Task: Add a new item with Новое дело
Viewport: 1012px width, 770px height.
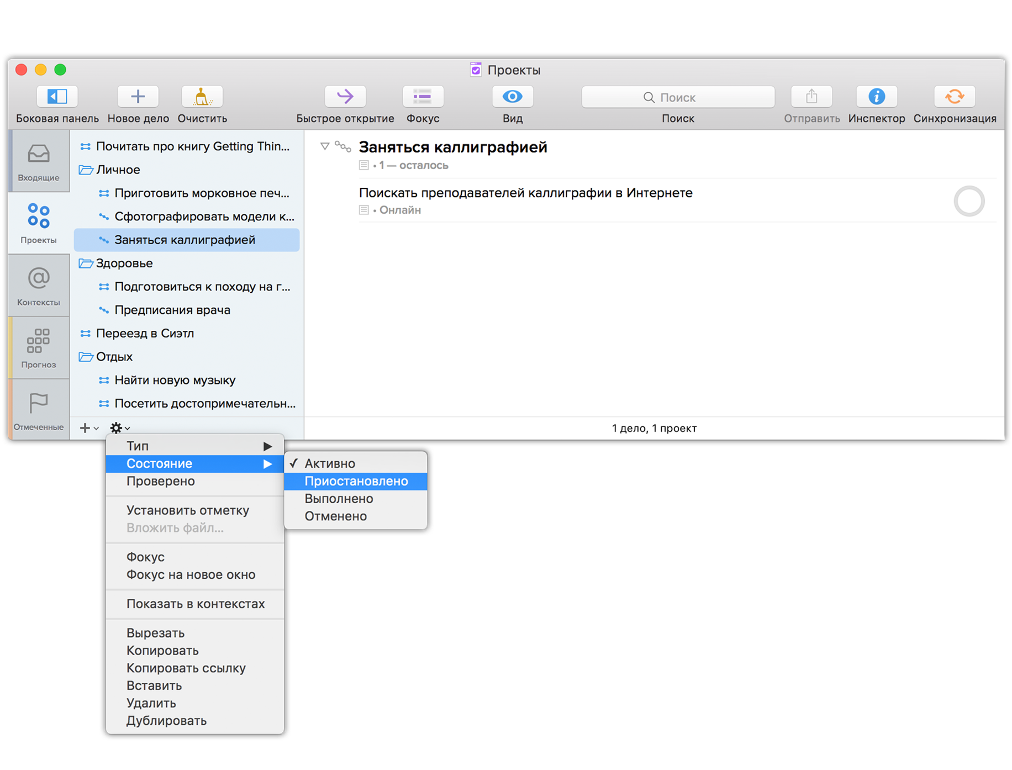Action: coord(138,97)
